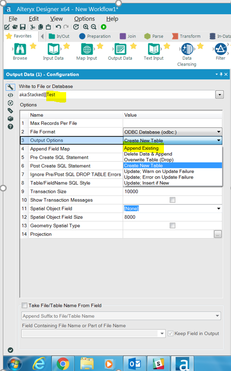The image size is (231, 371).
Task: Click the Redo arrow icon
Action: coord(66,27)
